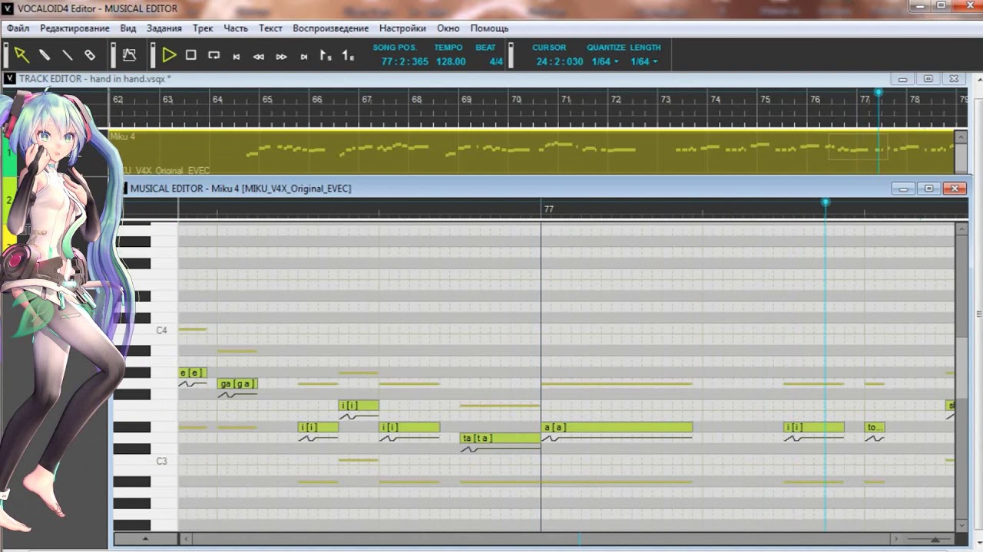Click the CURSOR value 24:2:030
This screenshot has height=552, width=983.
pos(560,61)
